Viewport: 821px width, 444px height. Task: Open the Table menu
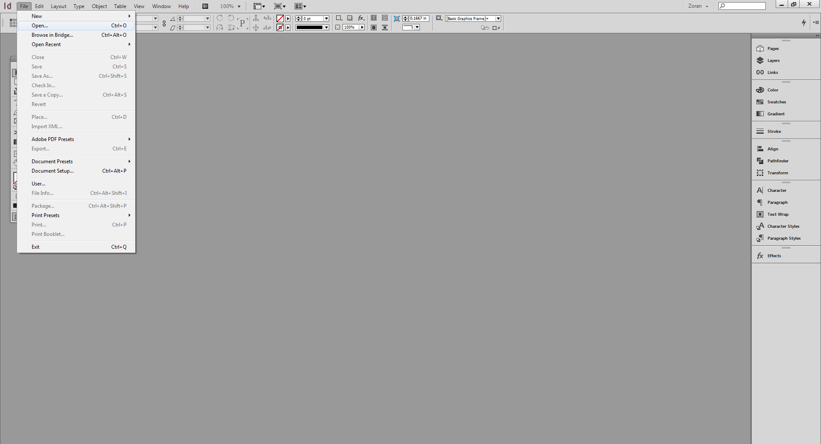(120, 6)
